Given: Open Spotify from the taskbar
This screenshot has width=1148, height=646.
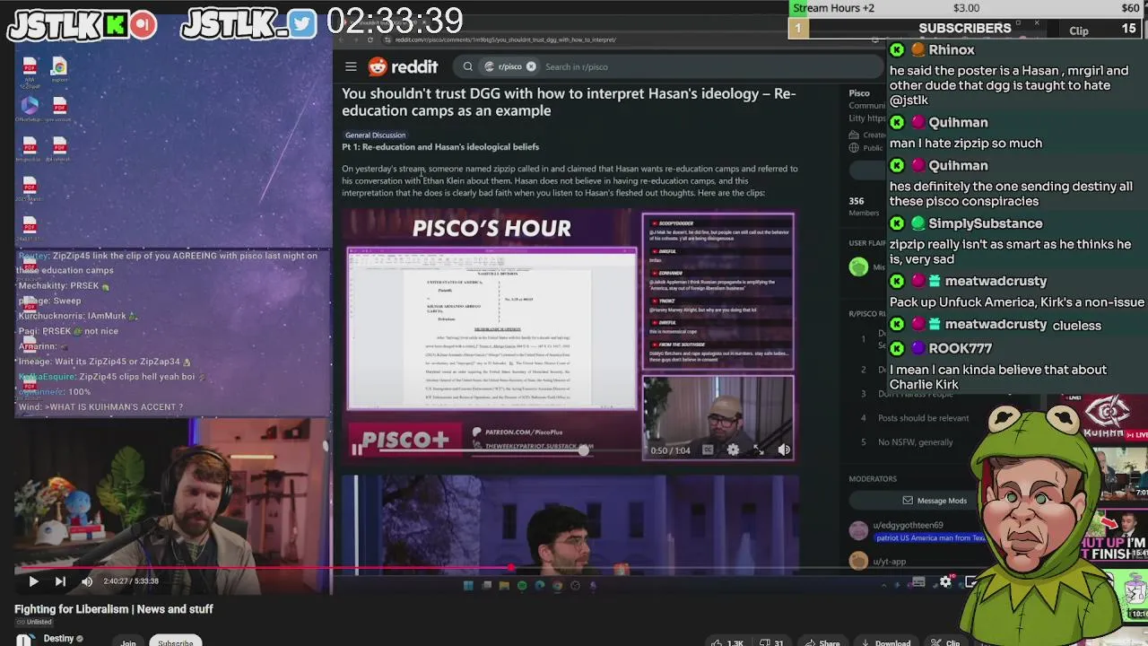Looking at the screenshot, I should coord(521,586).
